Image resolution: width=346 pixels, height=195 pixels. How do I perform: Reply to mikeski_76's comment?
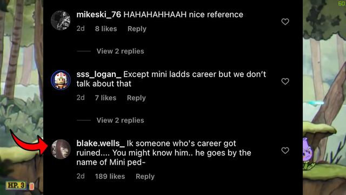pyautogui.click(x=137, y=29)
